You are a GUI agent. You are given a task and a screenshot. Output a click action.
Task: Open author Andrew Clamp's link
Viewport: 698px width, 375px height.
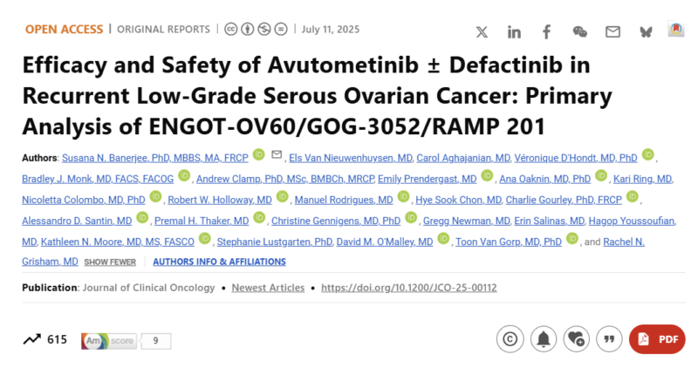[x=285, y=179]
